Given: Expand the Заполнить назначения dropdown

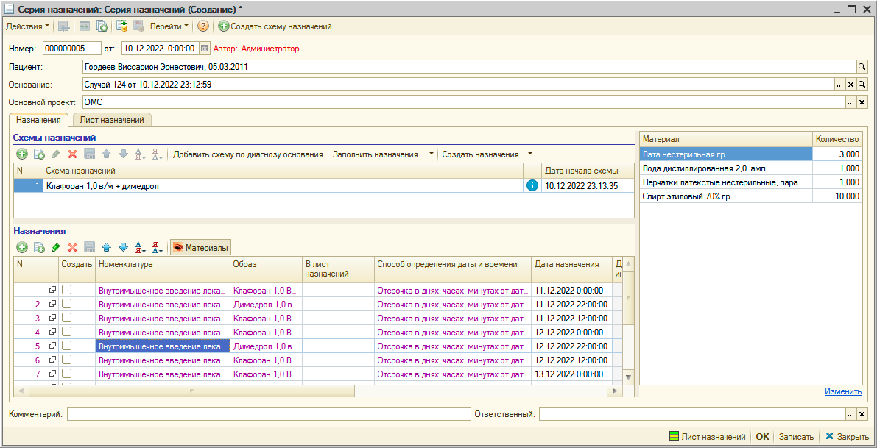Looking at the screenshot, I should pos(383,154).
